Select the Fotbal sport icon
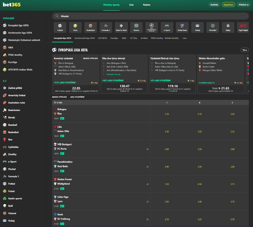The image size is (253, 227). [60, 27]
